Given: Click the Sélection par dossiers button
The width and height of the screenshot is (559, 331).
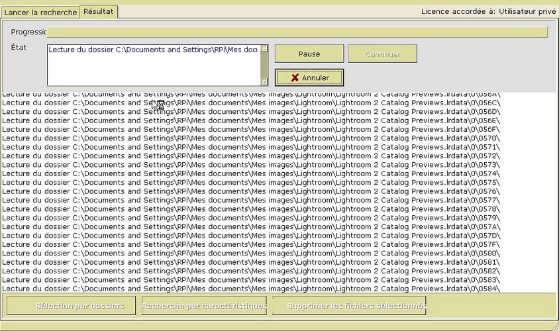Looking at the screenshot, I should pos(71,306).
